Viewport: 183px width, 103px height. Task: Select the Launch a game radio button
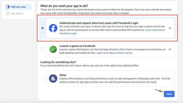tap(43, 49)
